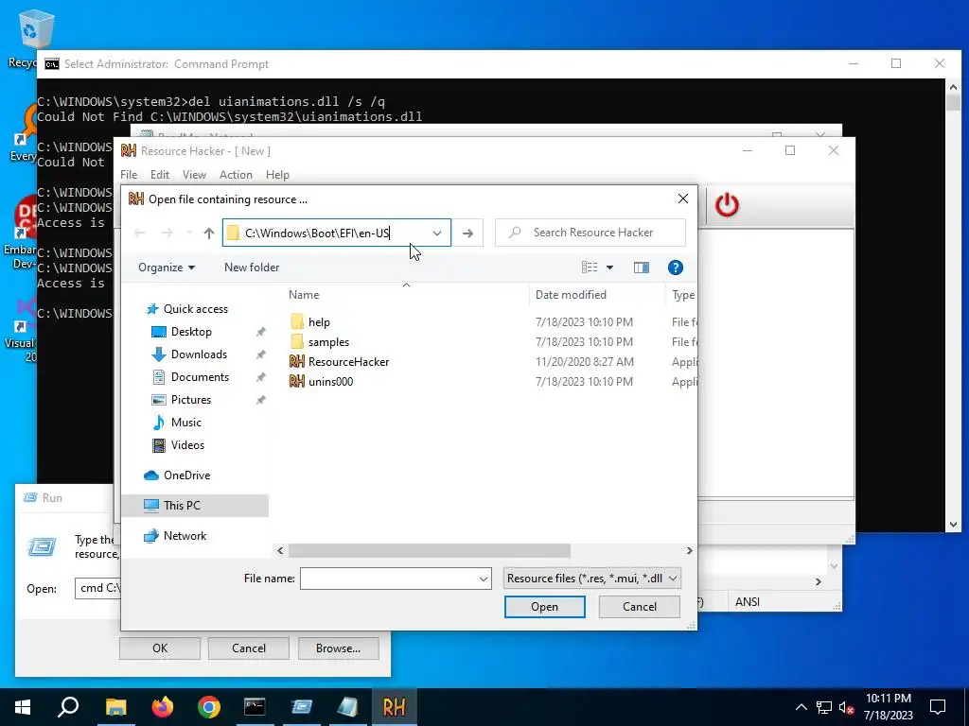
Task: Open Quick access in navigation pane
Action: click(x=195, y=309)
